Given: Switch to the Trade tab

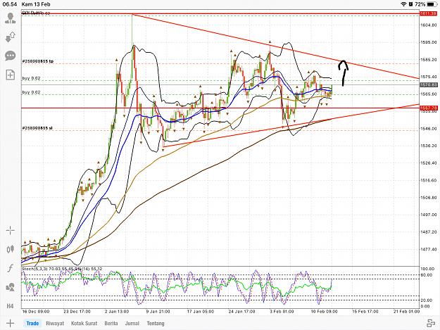Looking at the screenshot, I should pos(32,323).
